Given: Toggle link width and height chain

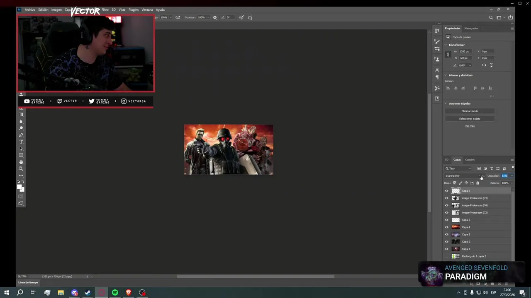Looking at the screenshot, I should [x=448, y=55].
